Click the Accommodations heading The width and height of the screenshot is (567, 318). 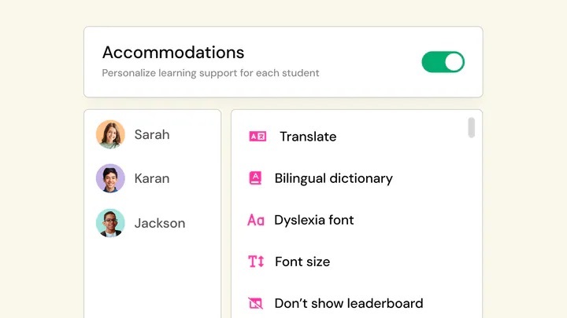tap(173, 53)
